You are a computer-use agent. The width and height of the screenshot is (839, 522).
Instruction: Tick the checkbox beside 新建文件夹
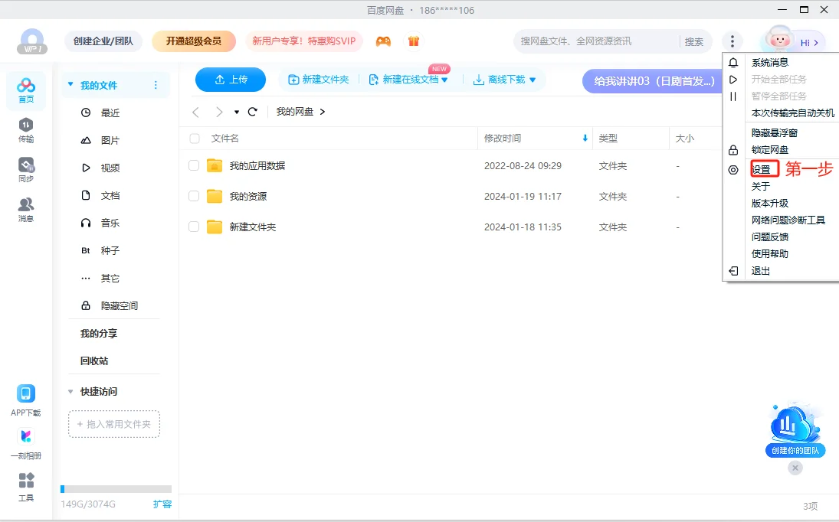click(194, 227)
